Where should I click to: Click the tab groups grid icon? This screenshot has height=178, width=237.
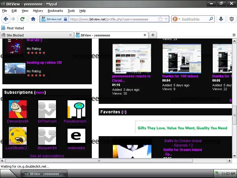(234, 35)
